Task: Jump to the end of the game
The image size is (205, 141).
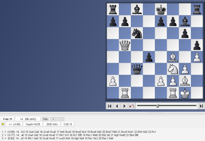Action: pyautogui.click(x=201, y=106)
